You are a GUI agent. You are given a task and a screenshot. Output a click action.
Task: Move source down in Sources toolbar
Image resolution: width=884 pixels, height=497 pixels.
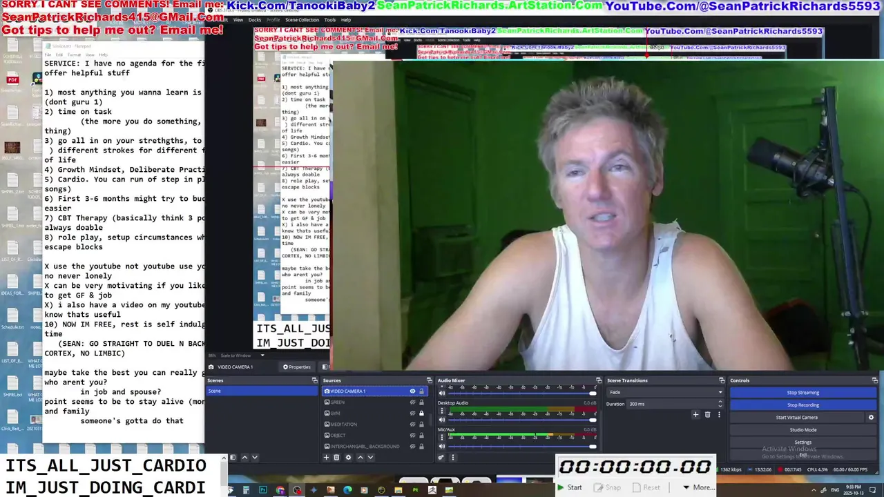(370, 457)
